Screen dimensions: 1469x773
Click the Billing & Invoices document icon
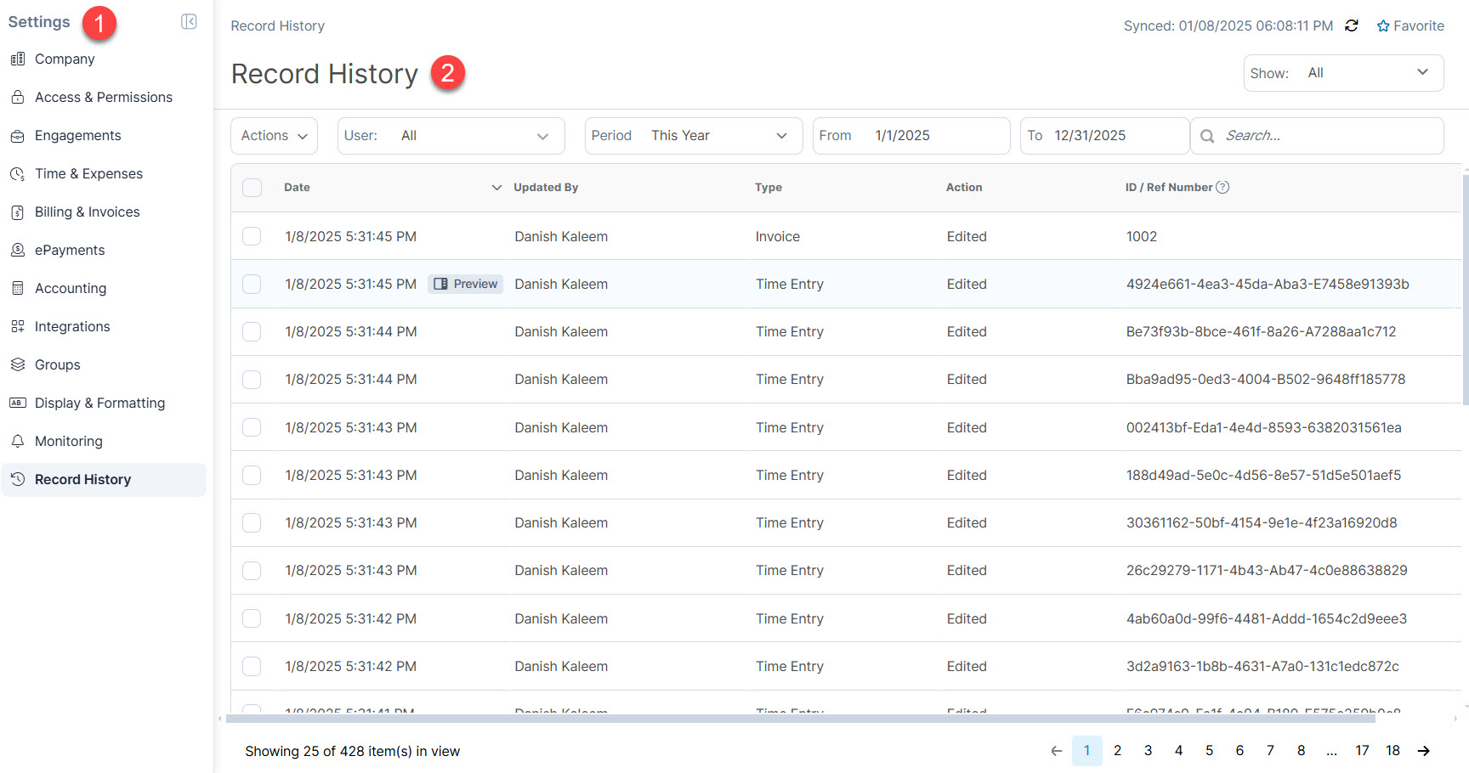17,212
